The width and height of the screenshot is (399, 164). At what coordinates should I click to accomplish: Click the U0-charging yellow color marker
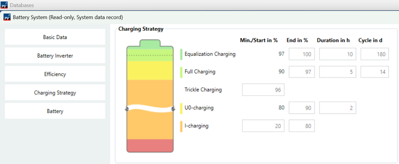(x=181, y=108)
